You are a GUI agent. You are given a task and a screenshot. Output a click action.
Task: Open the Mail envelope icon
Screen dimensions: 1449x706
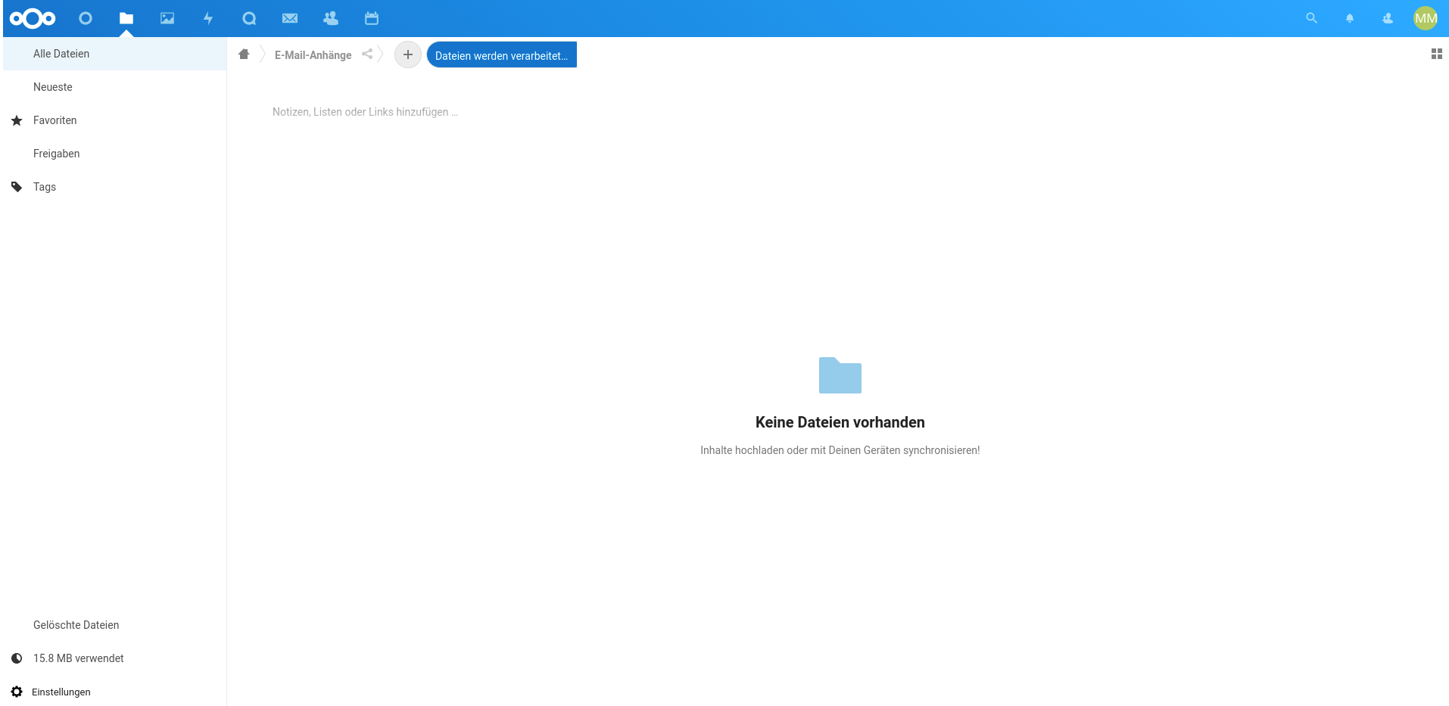click(290, 18)
